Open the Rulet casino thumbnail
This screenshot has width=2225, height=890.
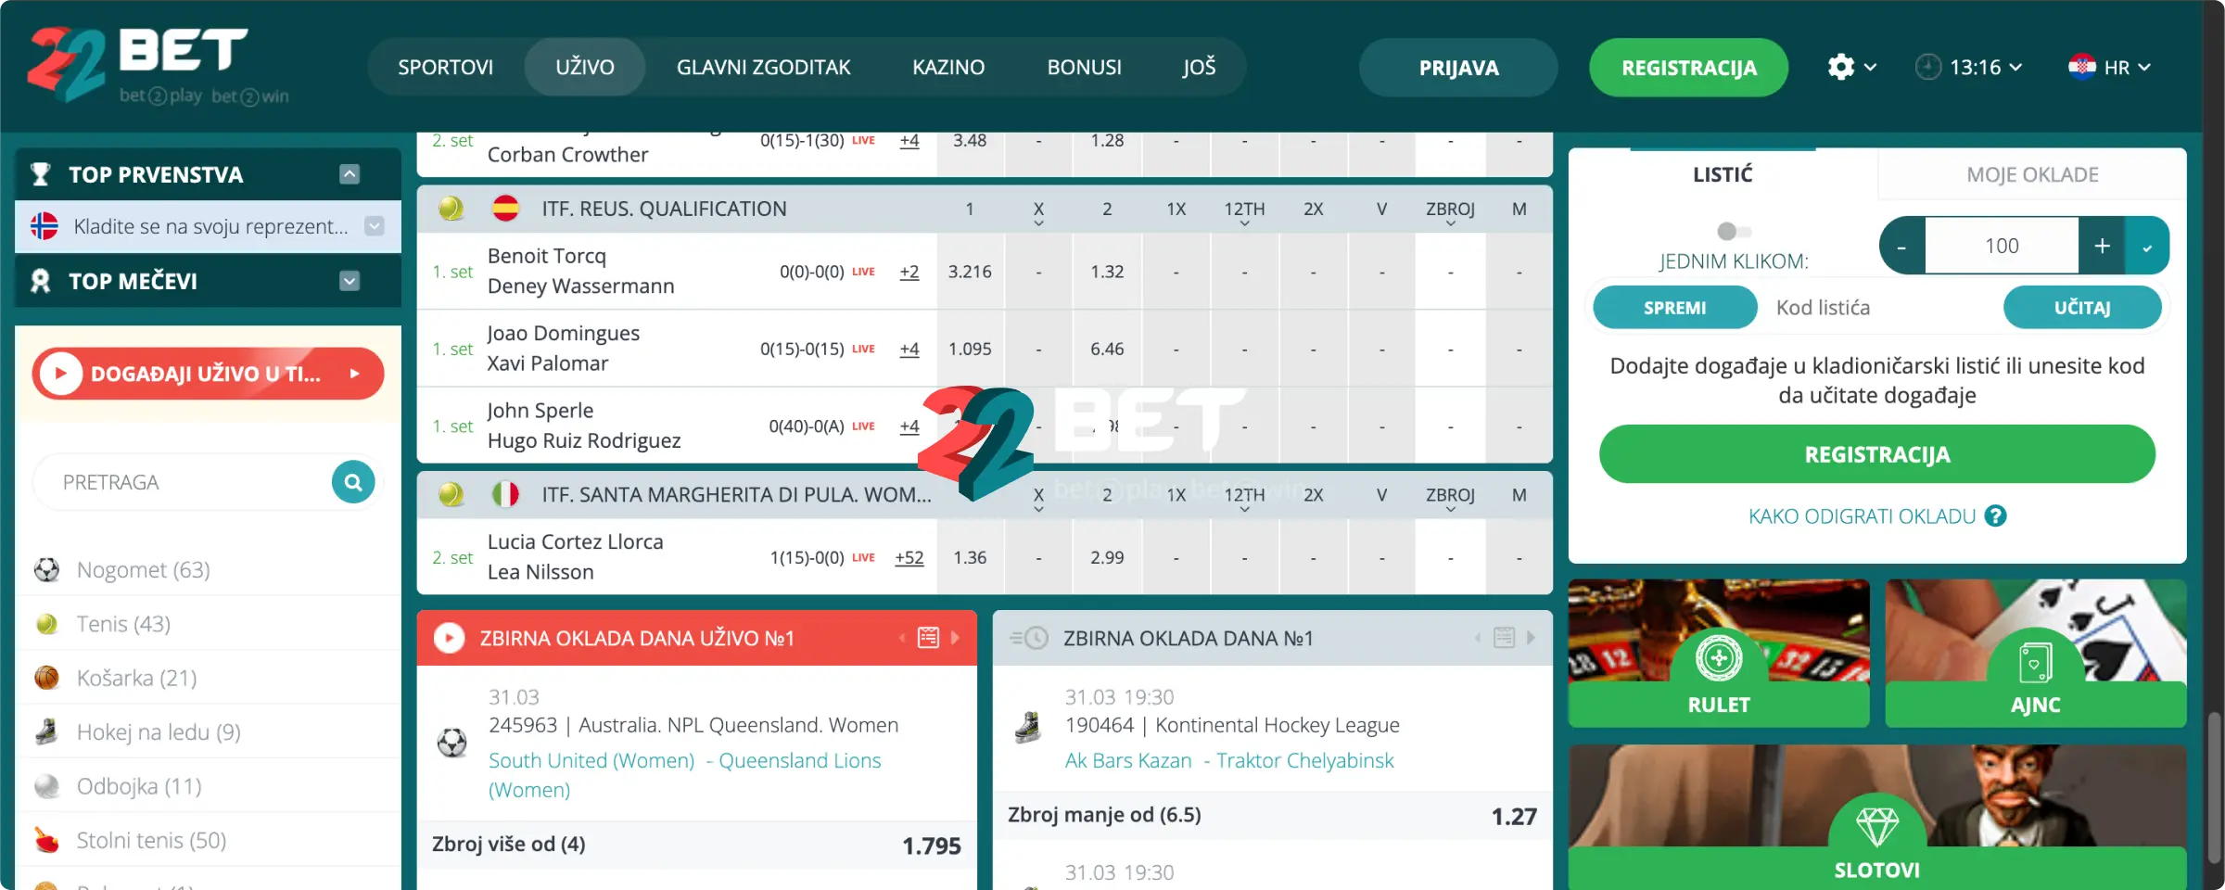coord(1719,654)
